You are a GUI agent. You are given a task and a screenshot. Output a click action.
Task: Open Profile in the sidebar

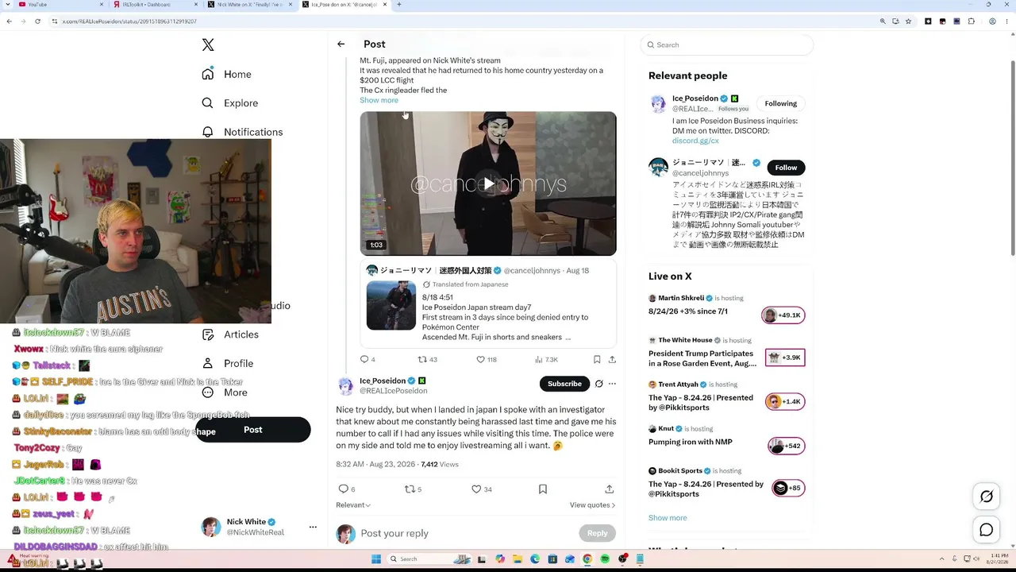click(228, 364)
